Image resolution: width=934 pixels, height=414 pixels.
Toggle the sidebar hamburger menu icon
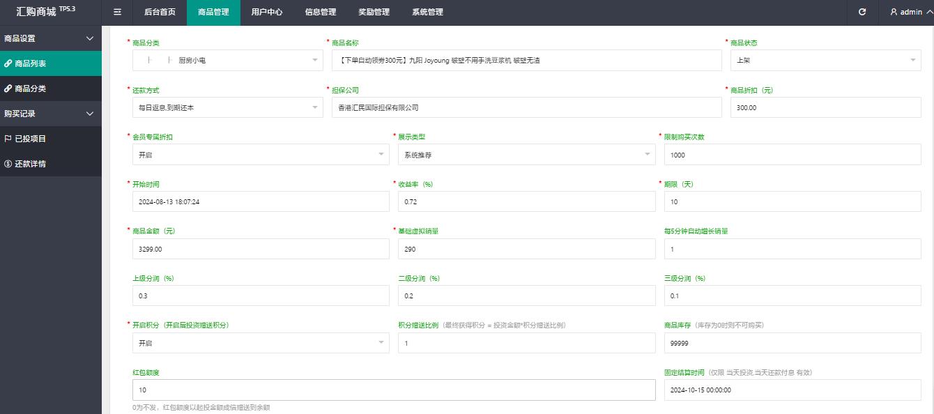[117, 12]
